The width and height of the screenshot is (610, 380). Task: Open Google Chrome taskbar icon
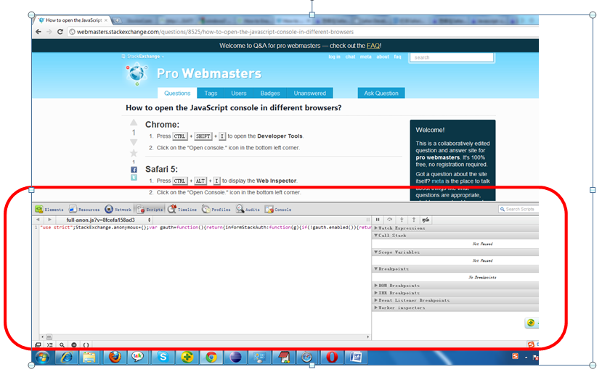[211, 357]
